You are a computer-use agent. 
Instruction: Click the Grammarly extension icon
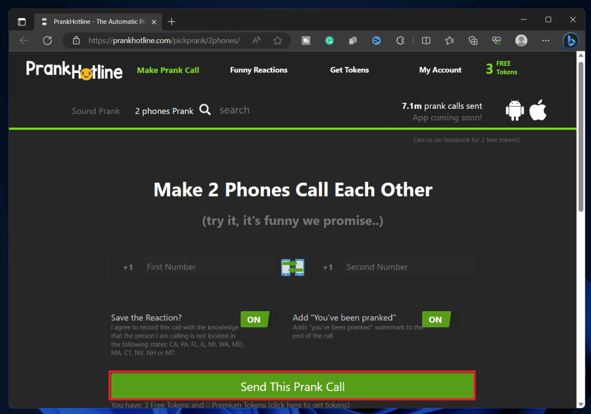tap(329, 40)
